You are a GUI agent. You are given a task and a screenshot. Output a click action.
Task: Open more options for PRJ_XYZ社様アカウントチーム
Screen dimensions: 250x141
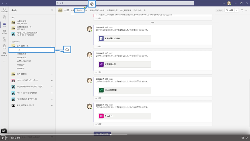coord(52,80)
